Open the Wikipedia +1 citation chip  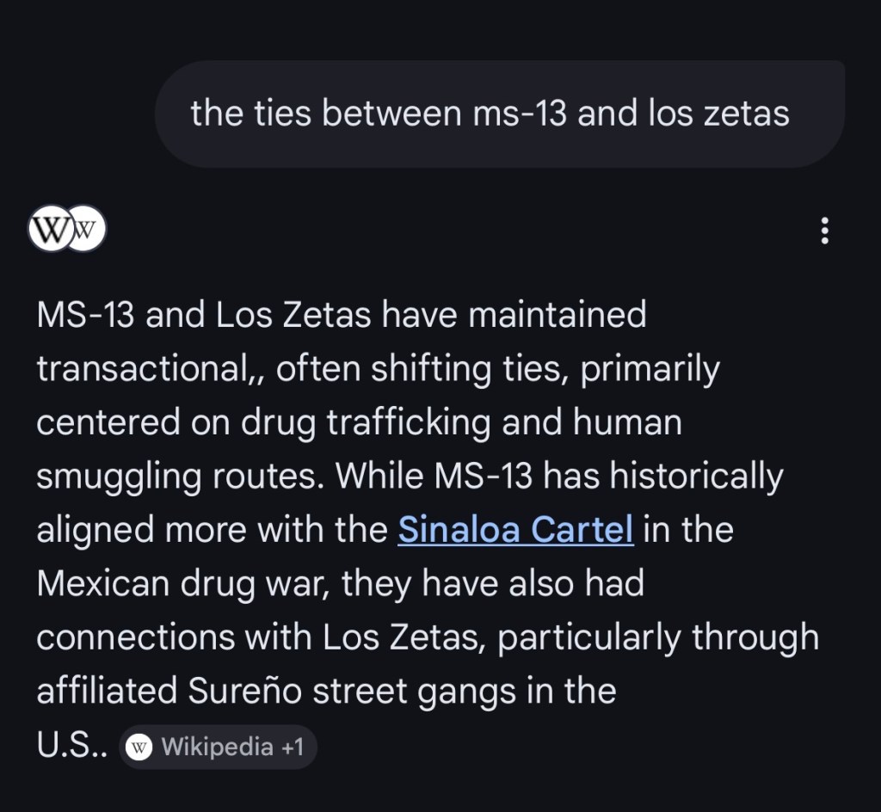point(219,747)
